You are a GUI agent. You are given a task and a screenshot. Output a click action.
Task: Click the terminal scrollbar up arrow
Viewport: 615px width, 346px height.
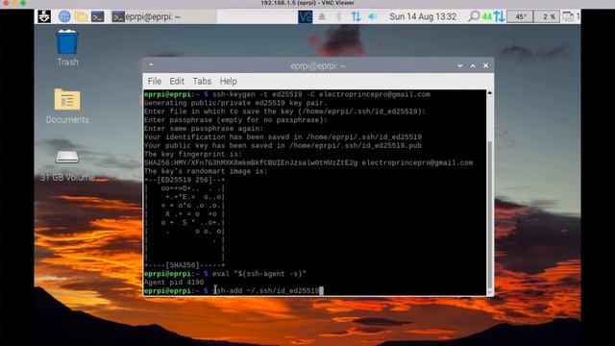pos(489,93)
